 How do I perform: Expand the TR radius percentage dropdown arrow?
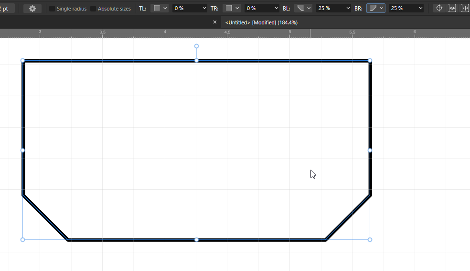pyautogui.click(x=277, y=9)
